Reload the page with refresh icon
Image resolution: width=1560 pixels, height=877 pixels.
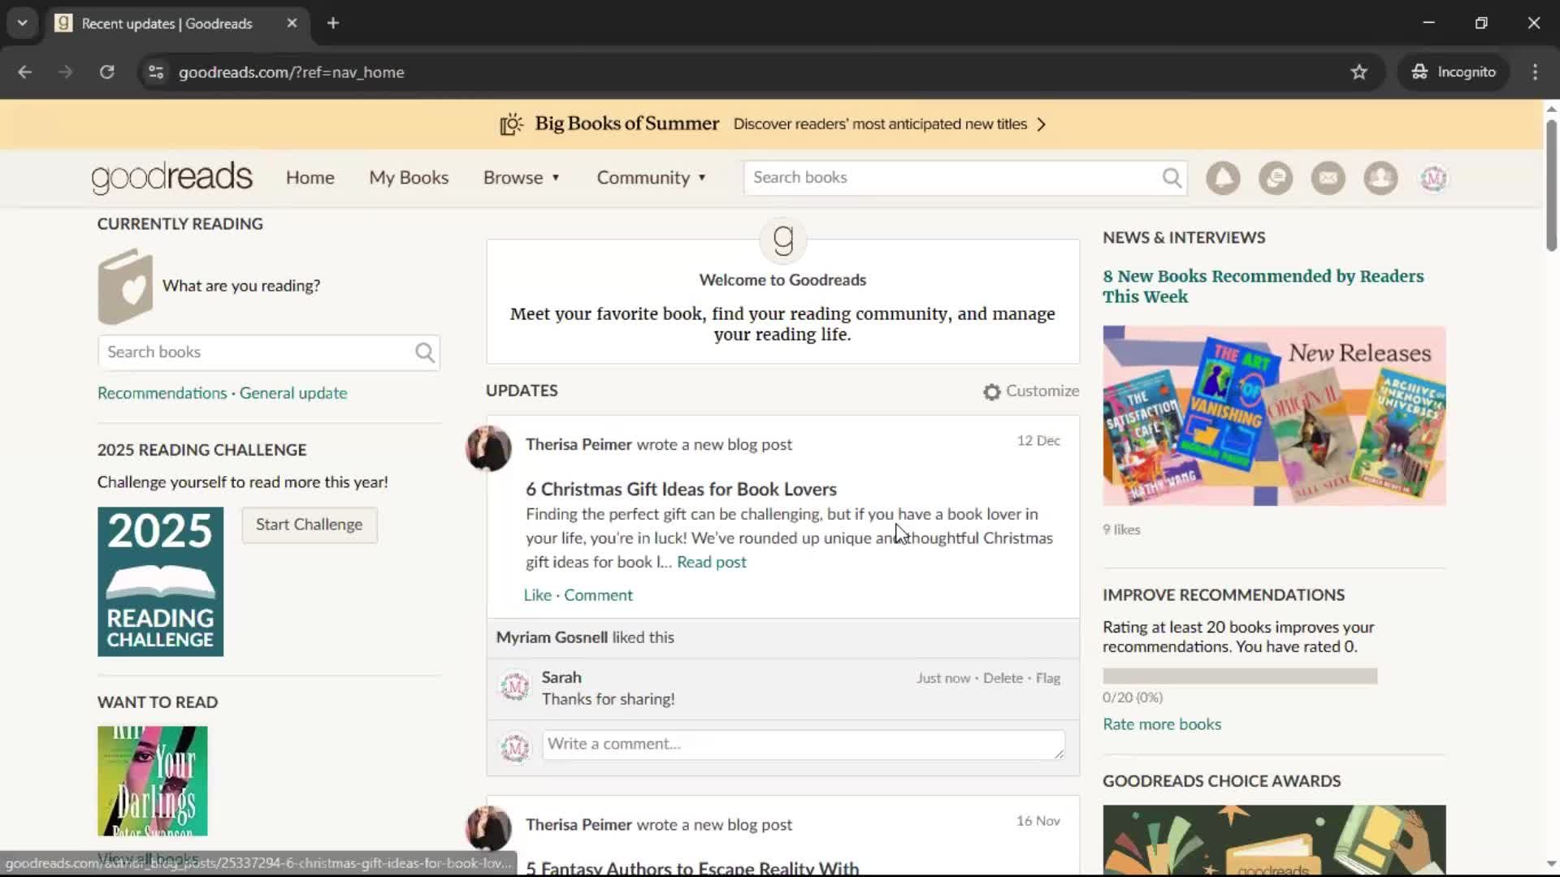(x=106, y=72)
